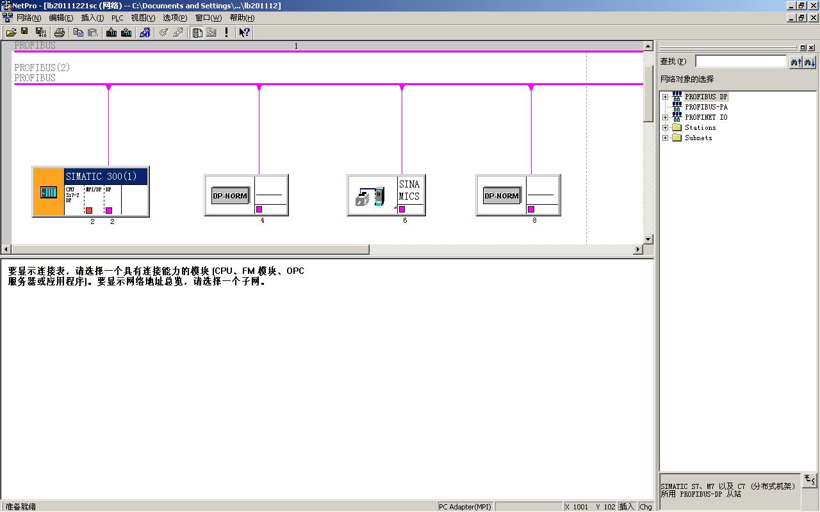Click the Save floppy disk icon
Screen dimensions: 820x512
(x=25, y=32)
